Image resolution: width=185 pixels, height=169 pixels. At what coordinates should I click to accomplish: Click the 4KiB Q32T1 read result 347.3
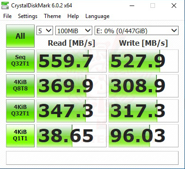point(72,111)
